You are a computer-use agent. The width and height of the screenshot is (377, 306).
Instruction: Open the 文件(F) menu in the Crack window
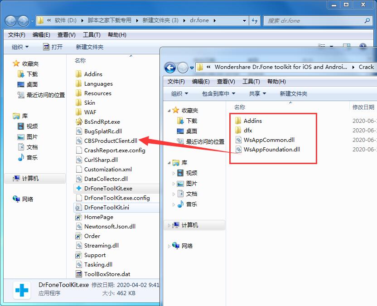(176, 82)
